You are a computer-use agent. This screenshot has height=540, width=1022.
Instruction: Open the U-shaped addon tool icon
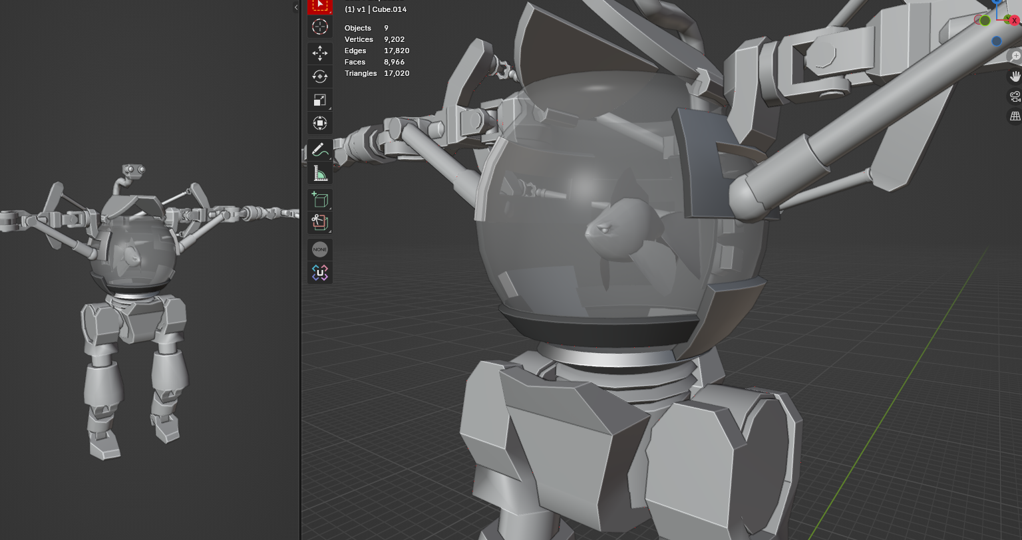click(x=320, y=273)
